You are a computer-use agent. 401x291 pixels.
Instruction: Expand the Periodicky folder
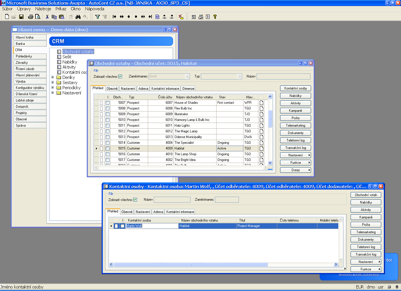pos(52,87)
